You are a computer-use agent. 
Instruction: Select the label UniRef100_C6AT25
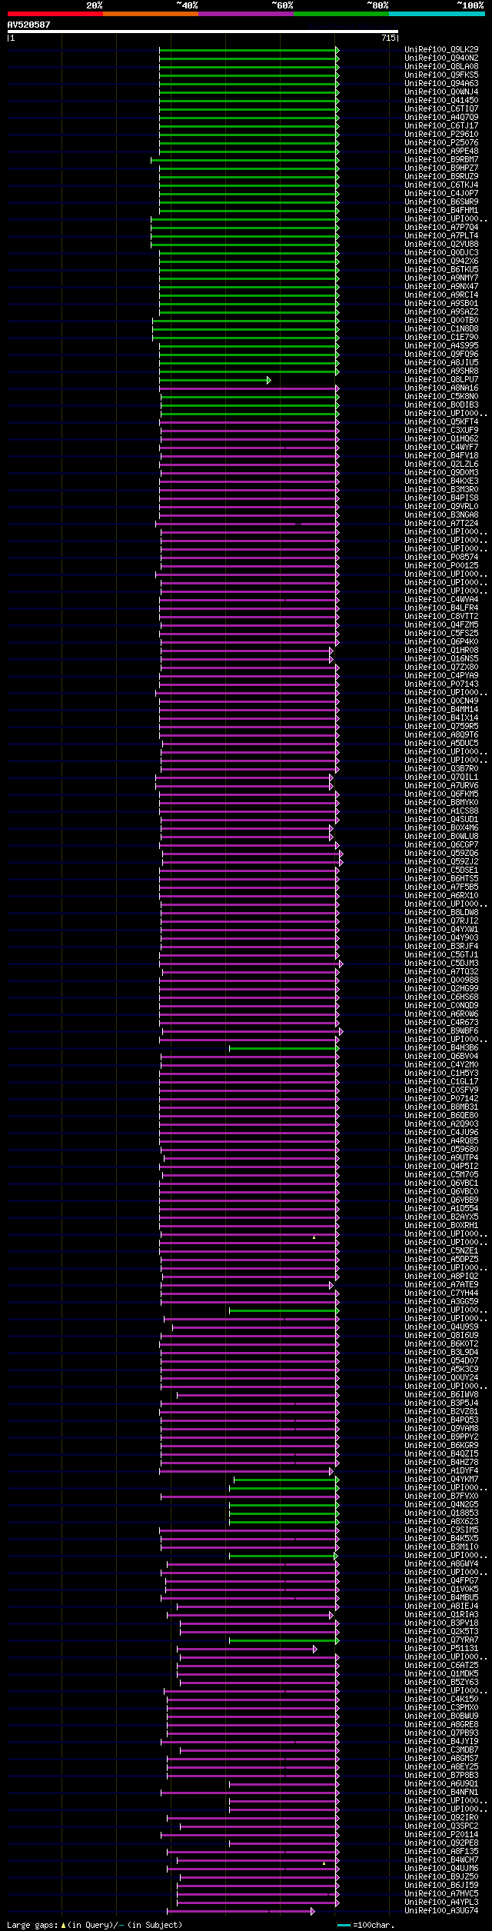pyautogui.click(x=441, y=1666)
